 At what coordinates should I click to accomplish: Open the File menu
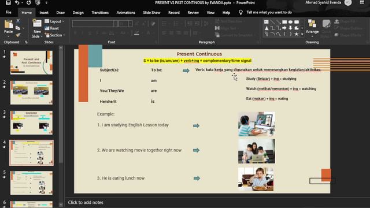point(8,12)
